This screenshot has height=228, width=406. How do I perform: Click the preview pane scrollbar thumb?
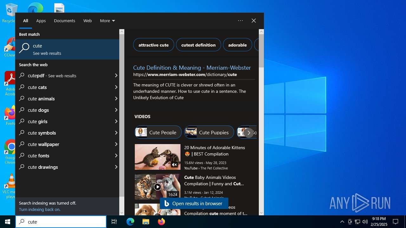[x=261, y=51]
